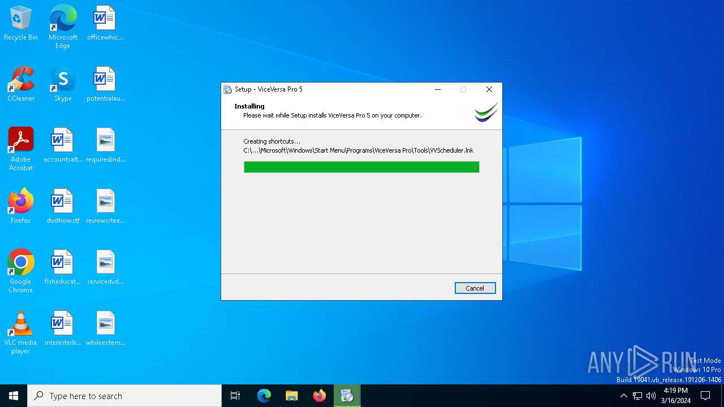Click the ViceVersa swoosh logo
Image resolution: width=724 pixels, height=407 pixels.
[486, 112]
